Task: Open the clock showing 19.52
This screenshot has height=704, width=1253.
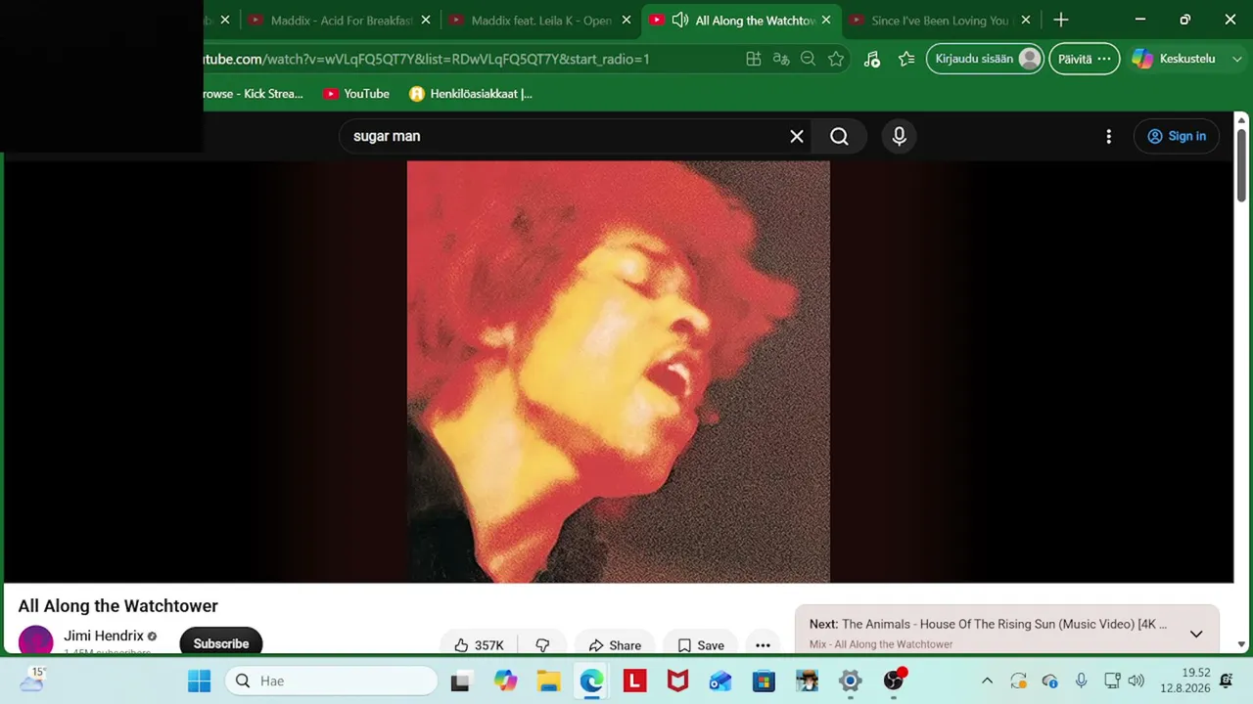Action: (x=1184, y=681)
